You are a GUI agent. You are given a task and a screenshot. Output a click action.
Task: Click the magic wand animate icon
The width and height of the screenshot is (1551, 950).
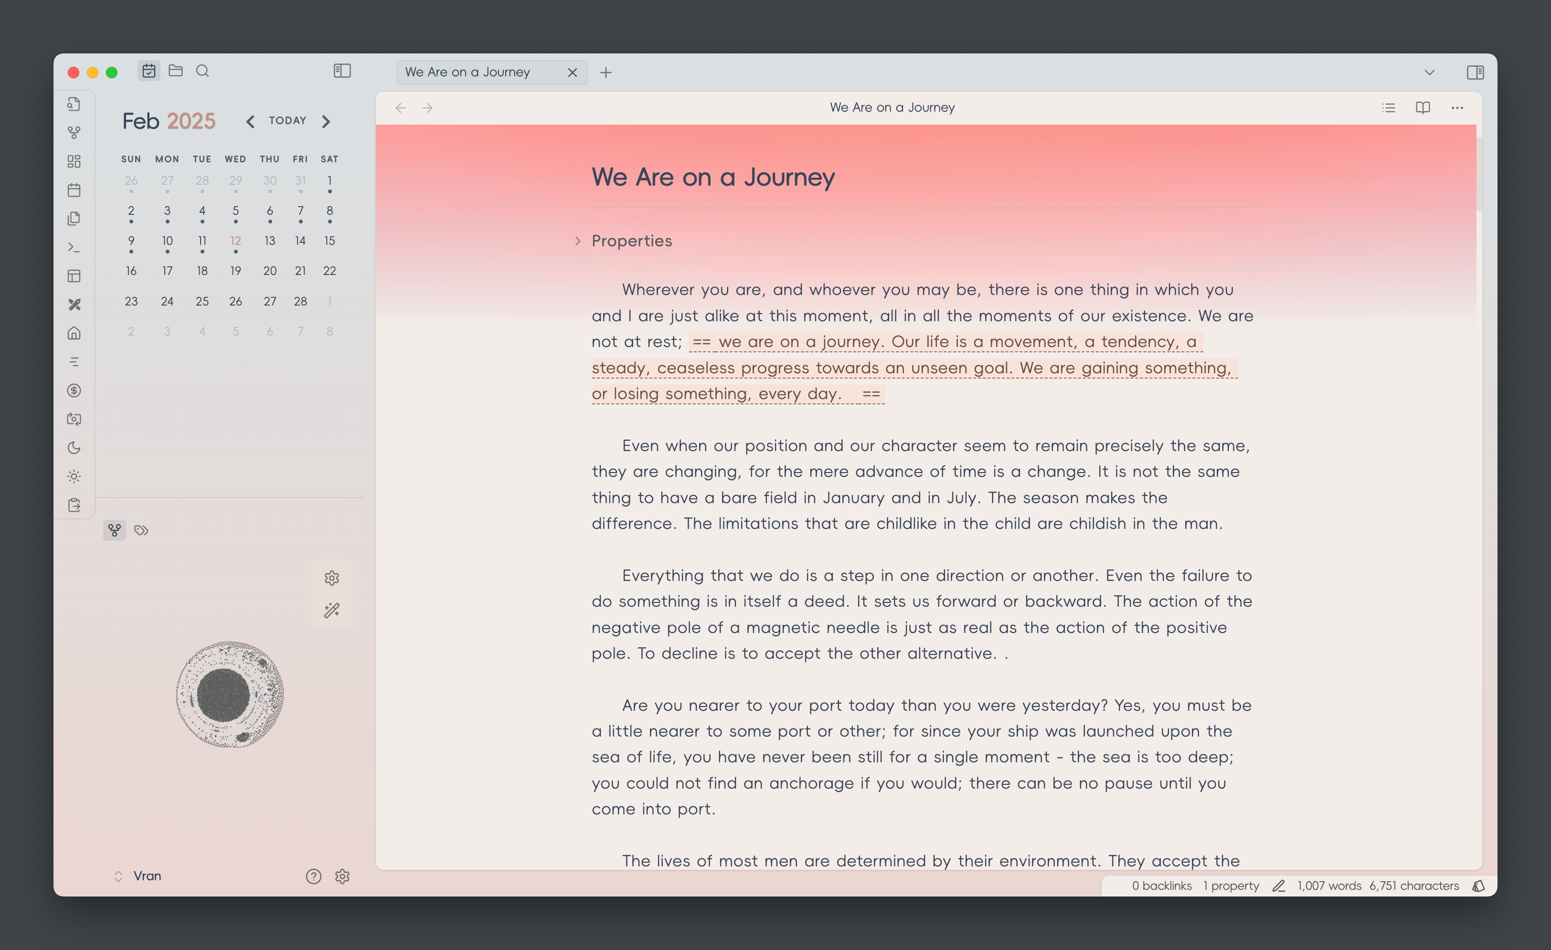[x=332, y=610]
